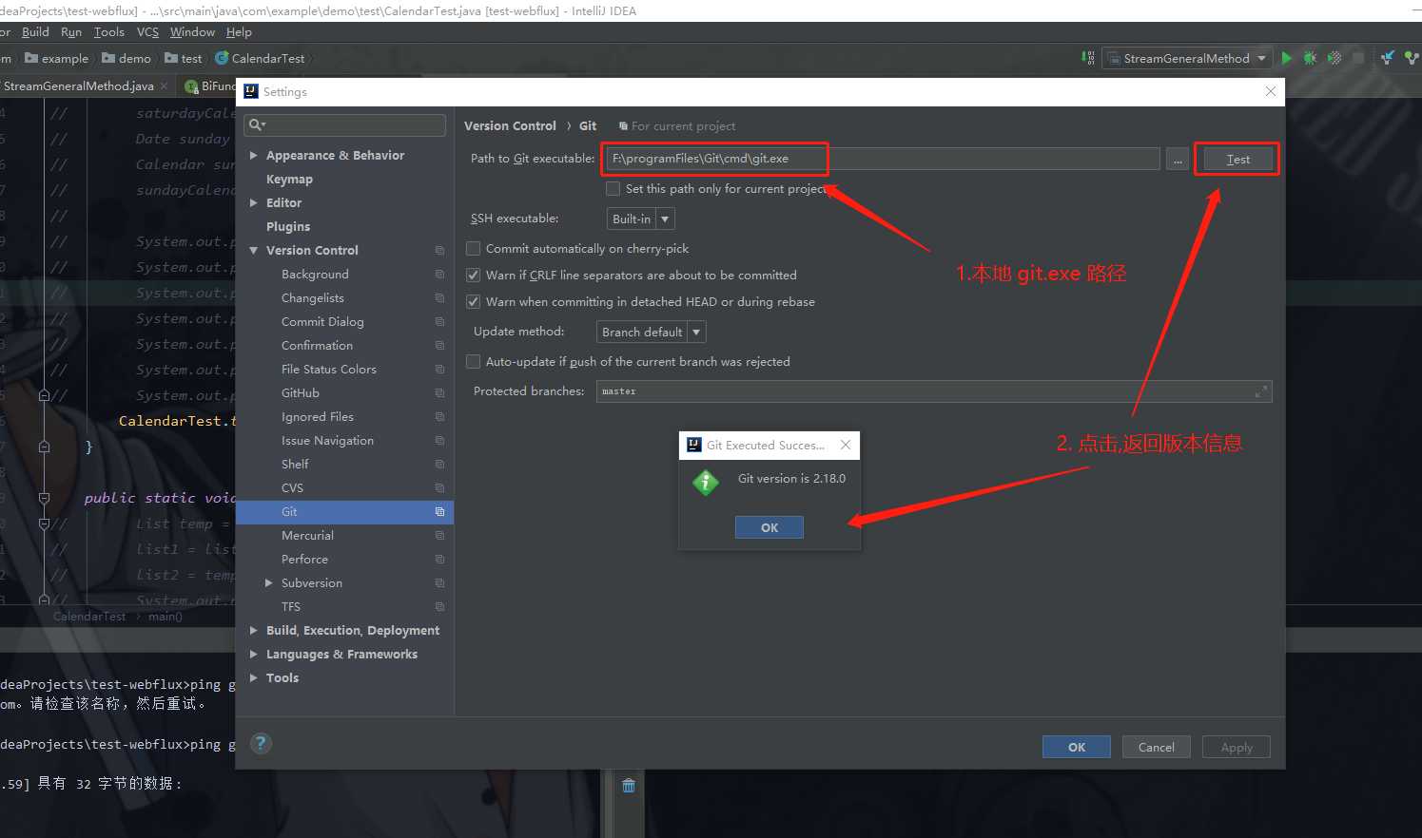Click the expand icon in Protected branches field

(1261, 391)
